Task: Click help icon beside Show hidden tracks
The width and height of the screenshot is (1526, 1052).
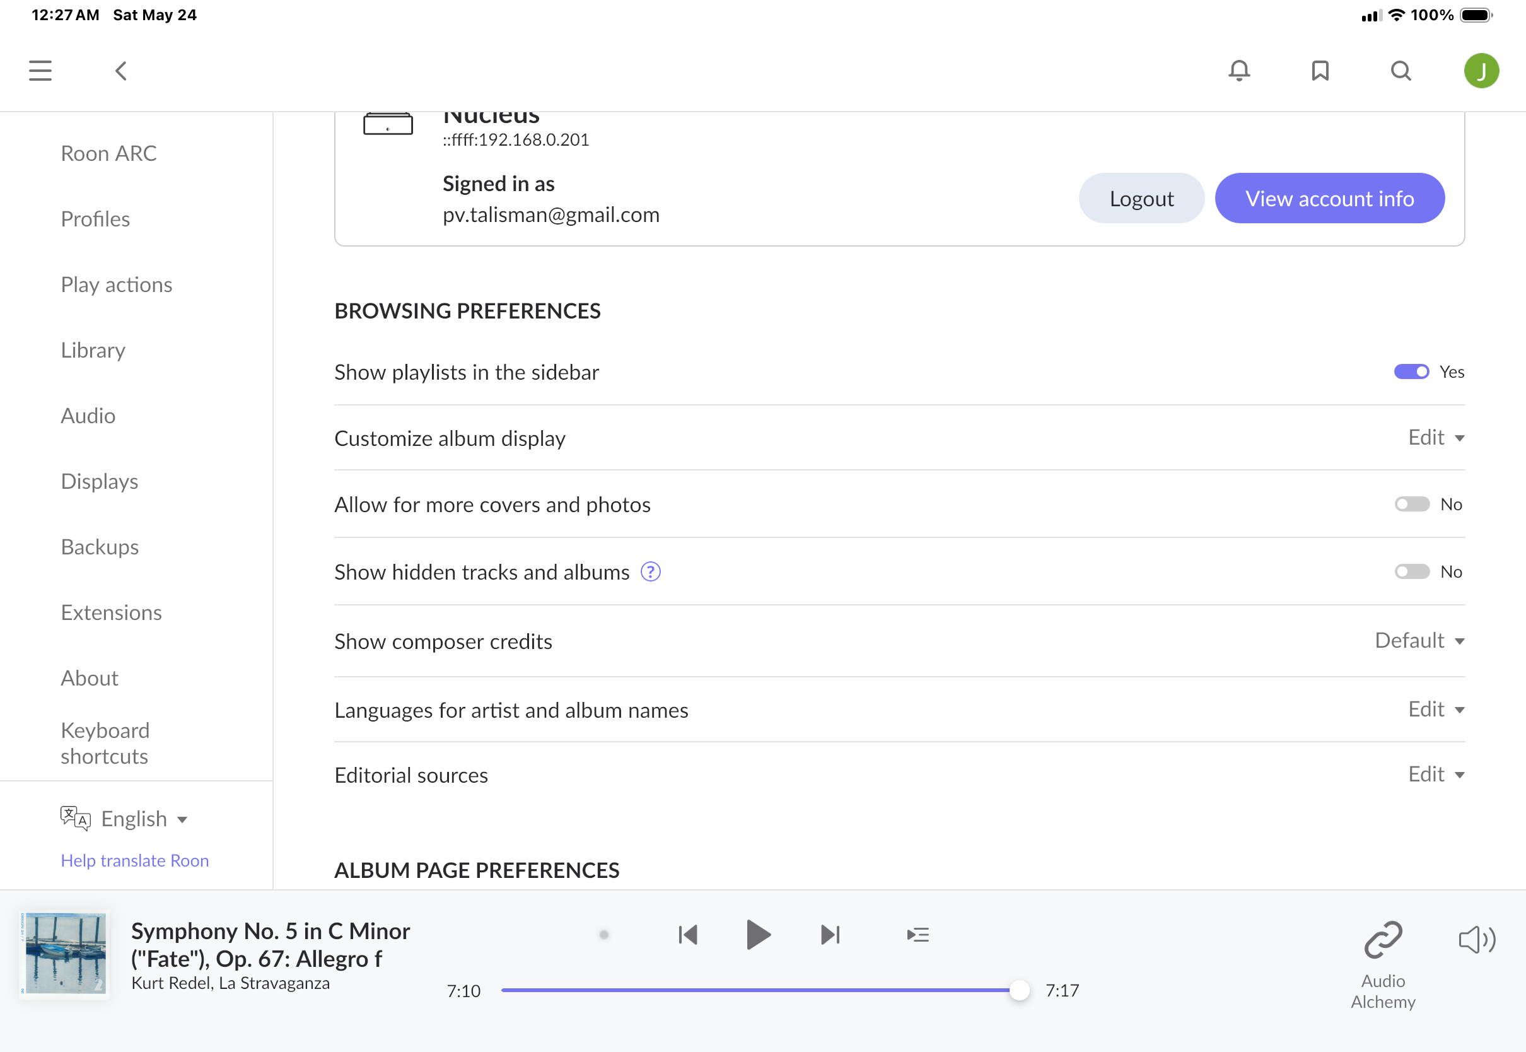Action: point(650,571)
